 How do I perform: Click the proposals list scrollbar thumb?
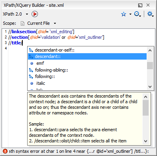click(x=150, y=66)
